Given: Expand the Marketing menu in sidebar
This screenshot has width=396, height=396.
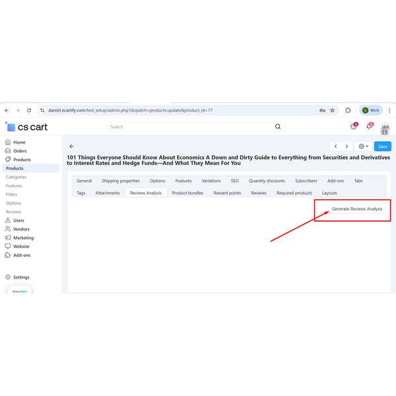Looking at the screenshot, I should 23,238.
